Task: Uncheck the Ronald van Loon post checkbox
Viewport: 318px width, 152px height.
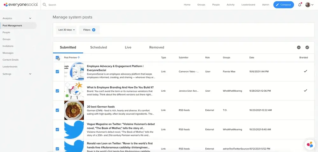Action: click(x=57, y=149)
